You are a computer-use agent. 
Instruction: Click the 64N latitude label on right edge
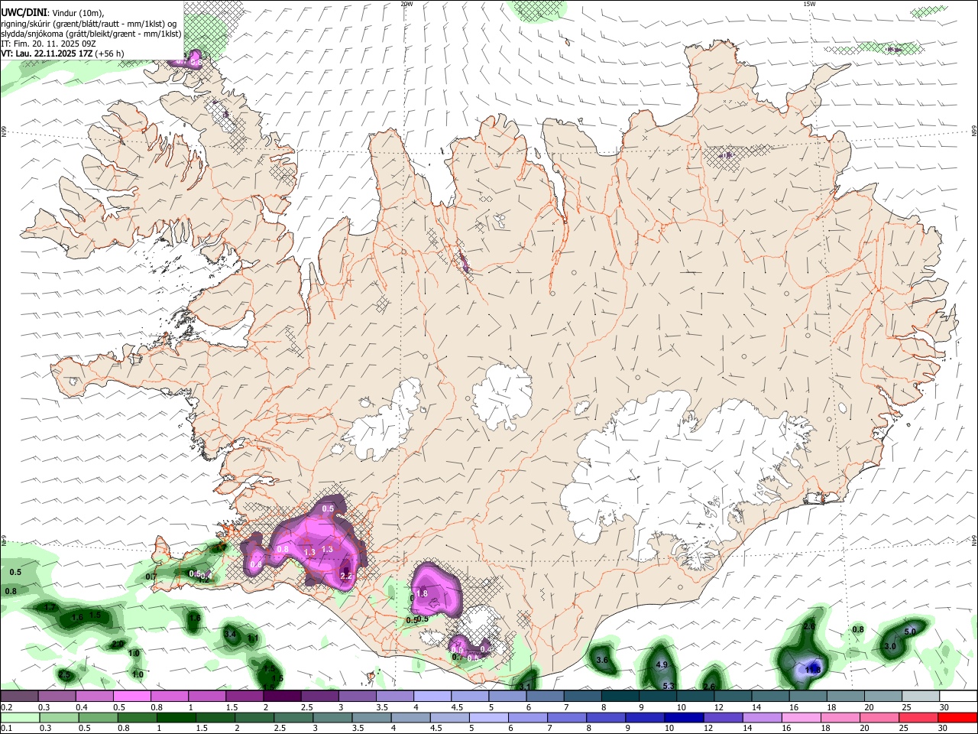[x=974, y=541]
